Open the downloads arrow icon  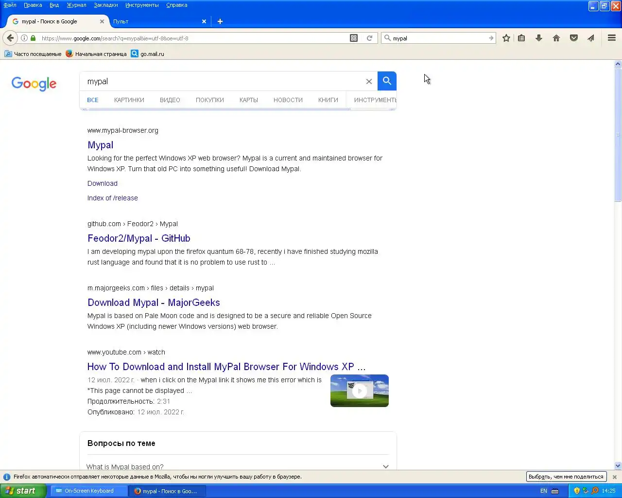(x=539, y=38)
